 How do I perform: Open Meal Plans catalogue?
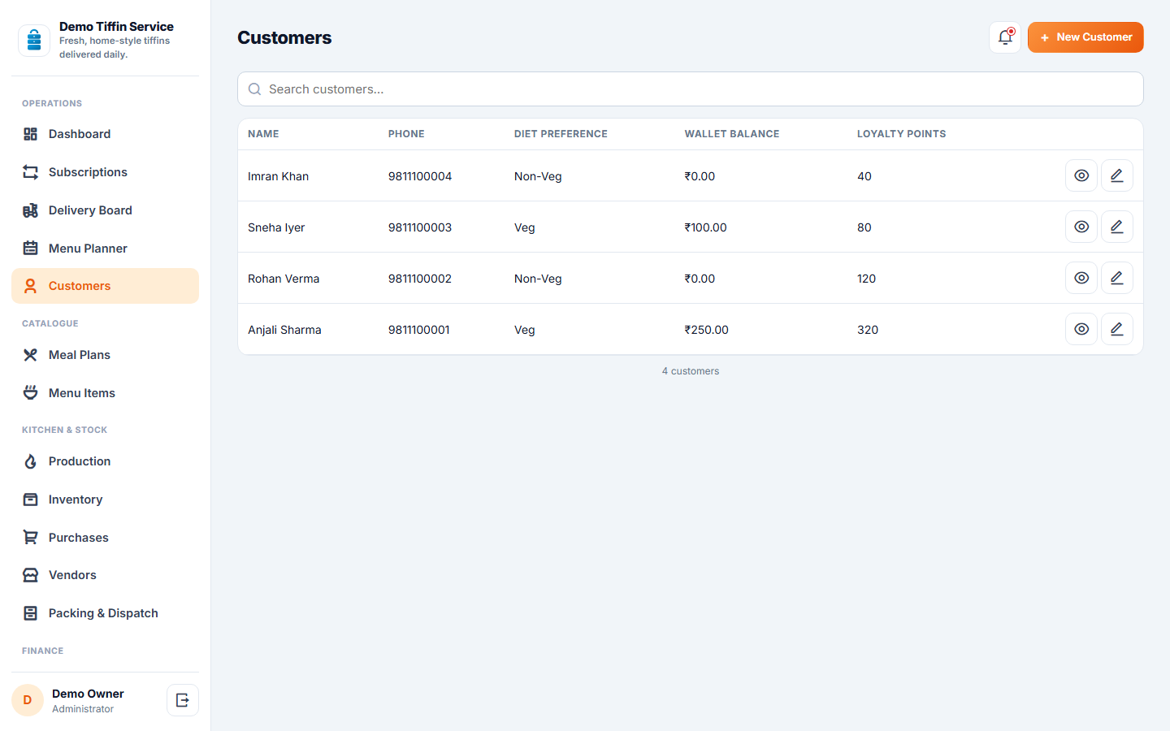point(105,355)
